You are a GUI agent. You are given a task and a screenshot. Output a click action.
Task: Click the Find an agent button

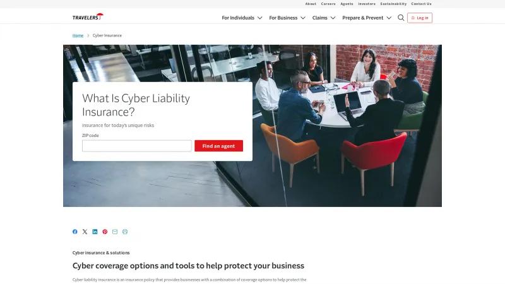[x=218, y=146]
